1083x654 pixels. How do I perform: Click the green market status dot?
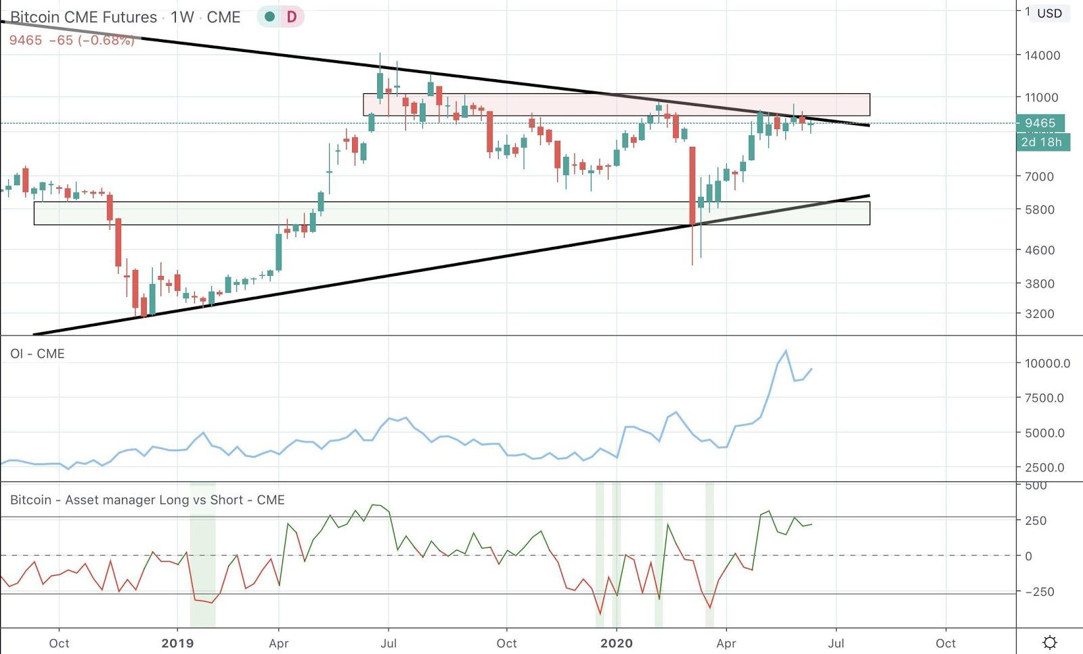[x=269, y=17]
